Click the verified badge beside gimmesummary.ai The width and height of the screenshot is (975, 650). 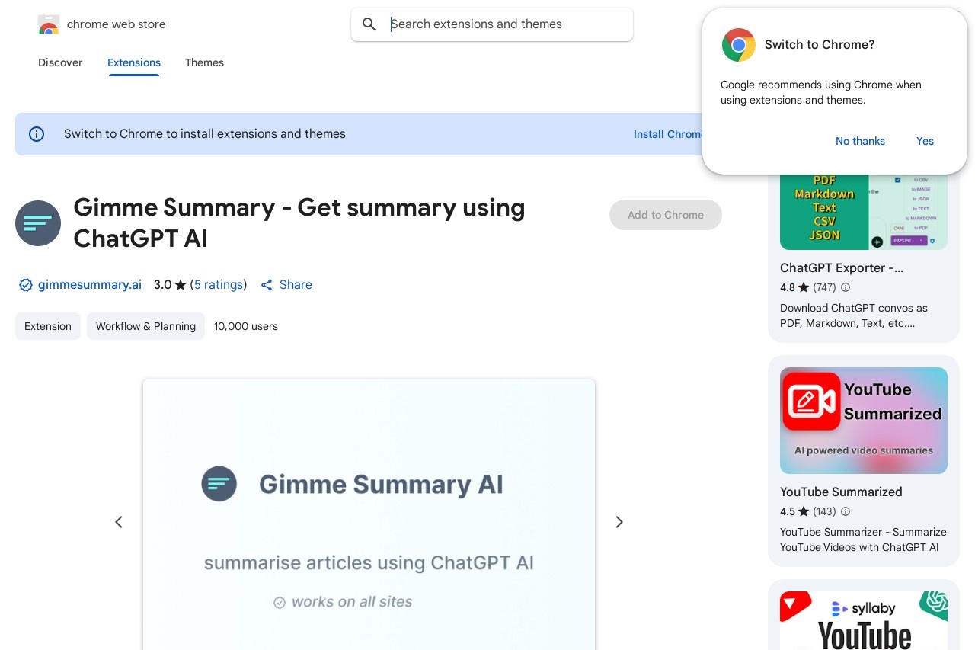pos(26,285)
